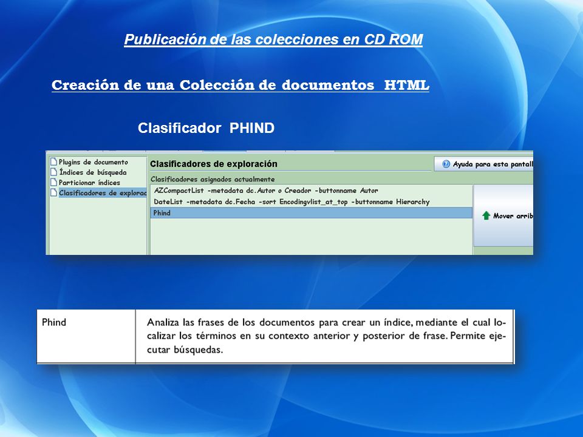583x437 pixels.
Task: Click the Phind description paragraph
Action: coord(327,336)
